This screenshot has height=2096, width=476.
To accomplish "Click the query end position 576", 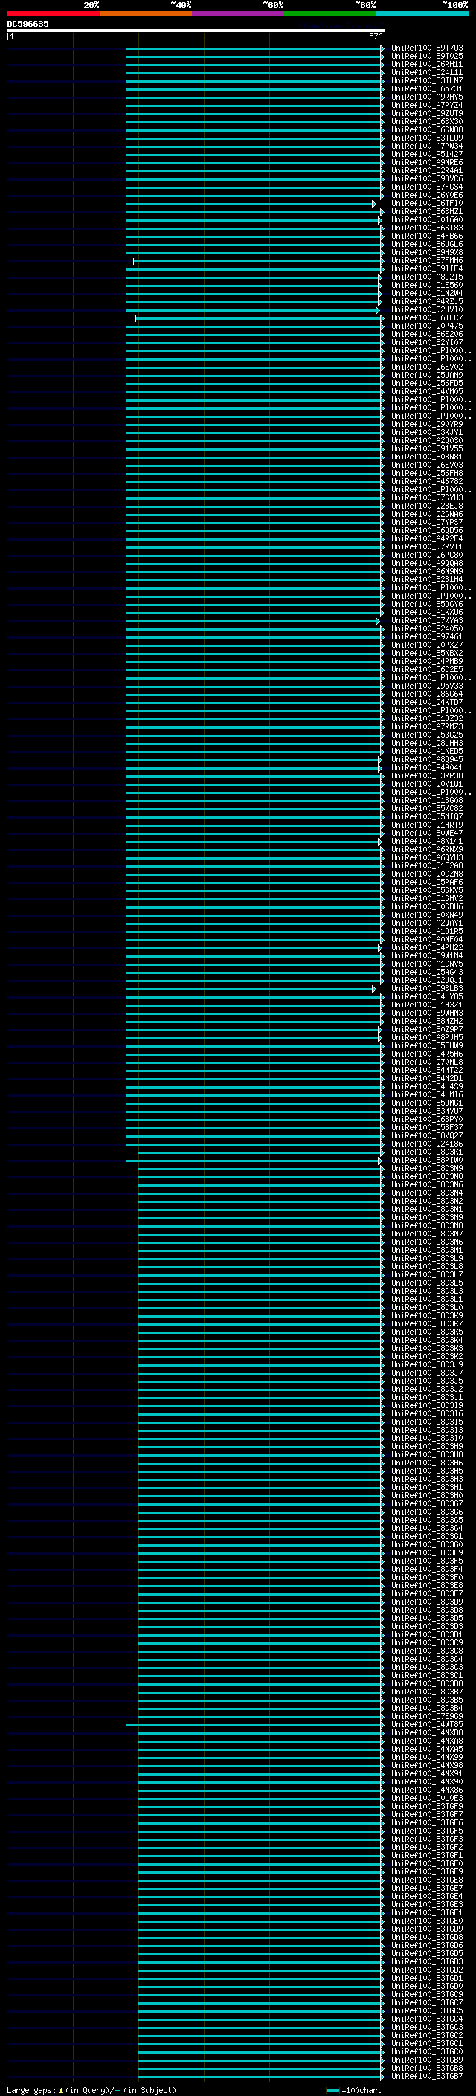I will tap(375, 36).
